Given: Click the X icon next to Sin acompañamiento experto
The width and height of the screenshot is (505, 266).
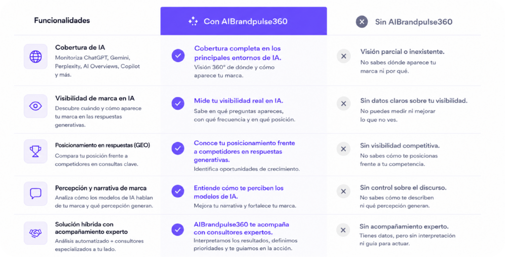Looking at the screenshot, I should coord(343,230).
